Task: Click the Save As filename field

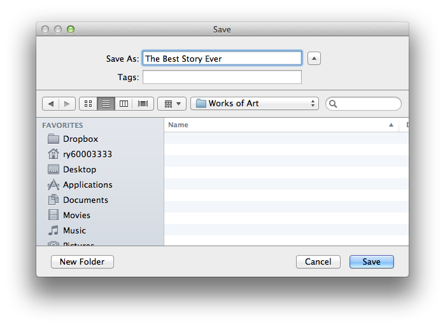Action: pyautogui.click(x=222, y=59)
